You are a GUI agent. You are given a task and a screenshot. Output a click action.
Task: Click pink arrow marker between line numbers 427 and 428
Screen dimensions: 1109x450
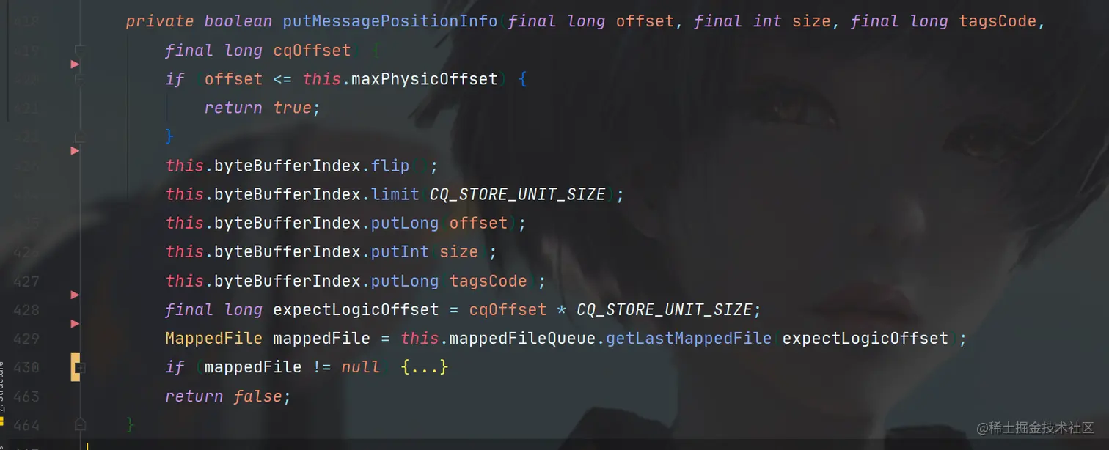(75, 295)
